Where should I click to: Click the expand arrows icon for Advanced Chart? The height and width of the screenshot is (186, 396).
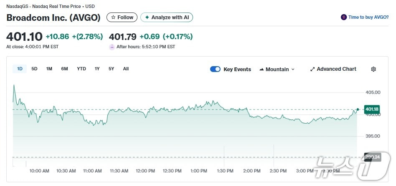point(312,69)
